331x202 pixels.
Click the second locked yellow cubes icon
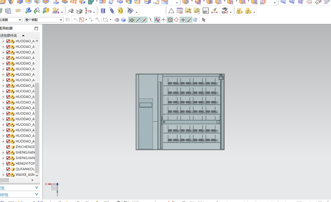point(248,11)
